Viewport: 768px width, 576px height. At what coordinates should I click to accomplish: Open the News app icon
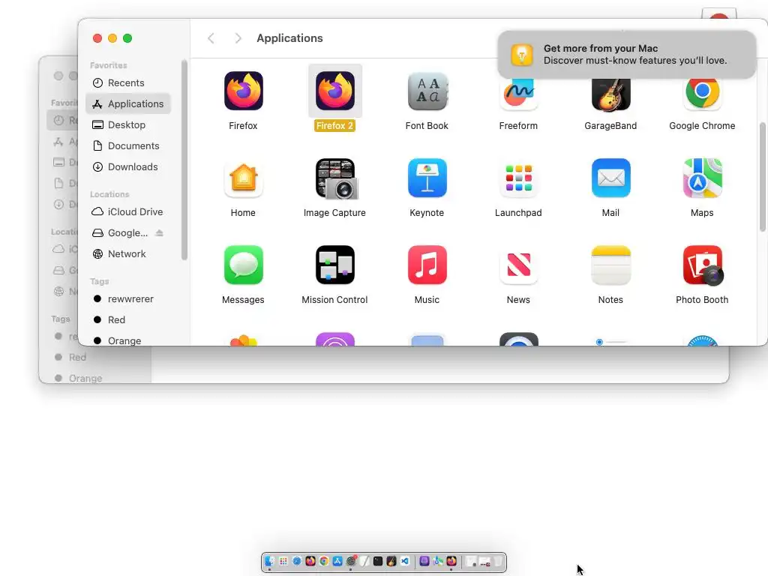tap(519, 265)
